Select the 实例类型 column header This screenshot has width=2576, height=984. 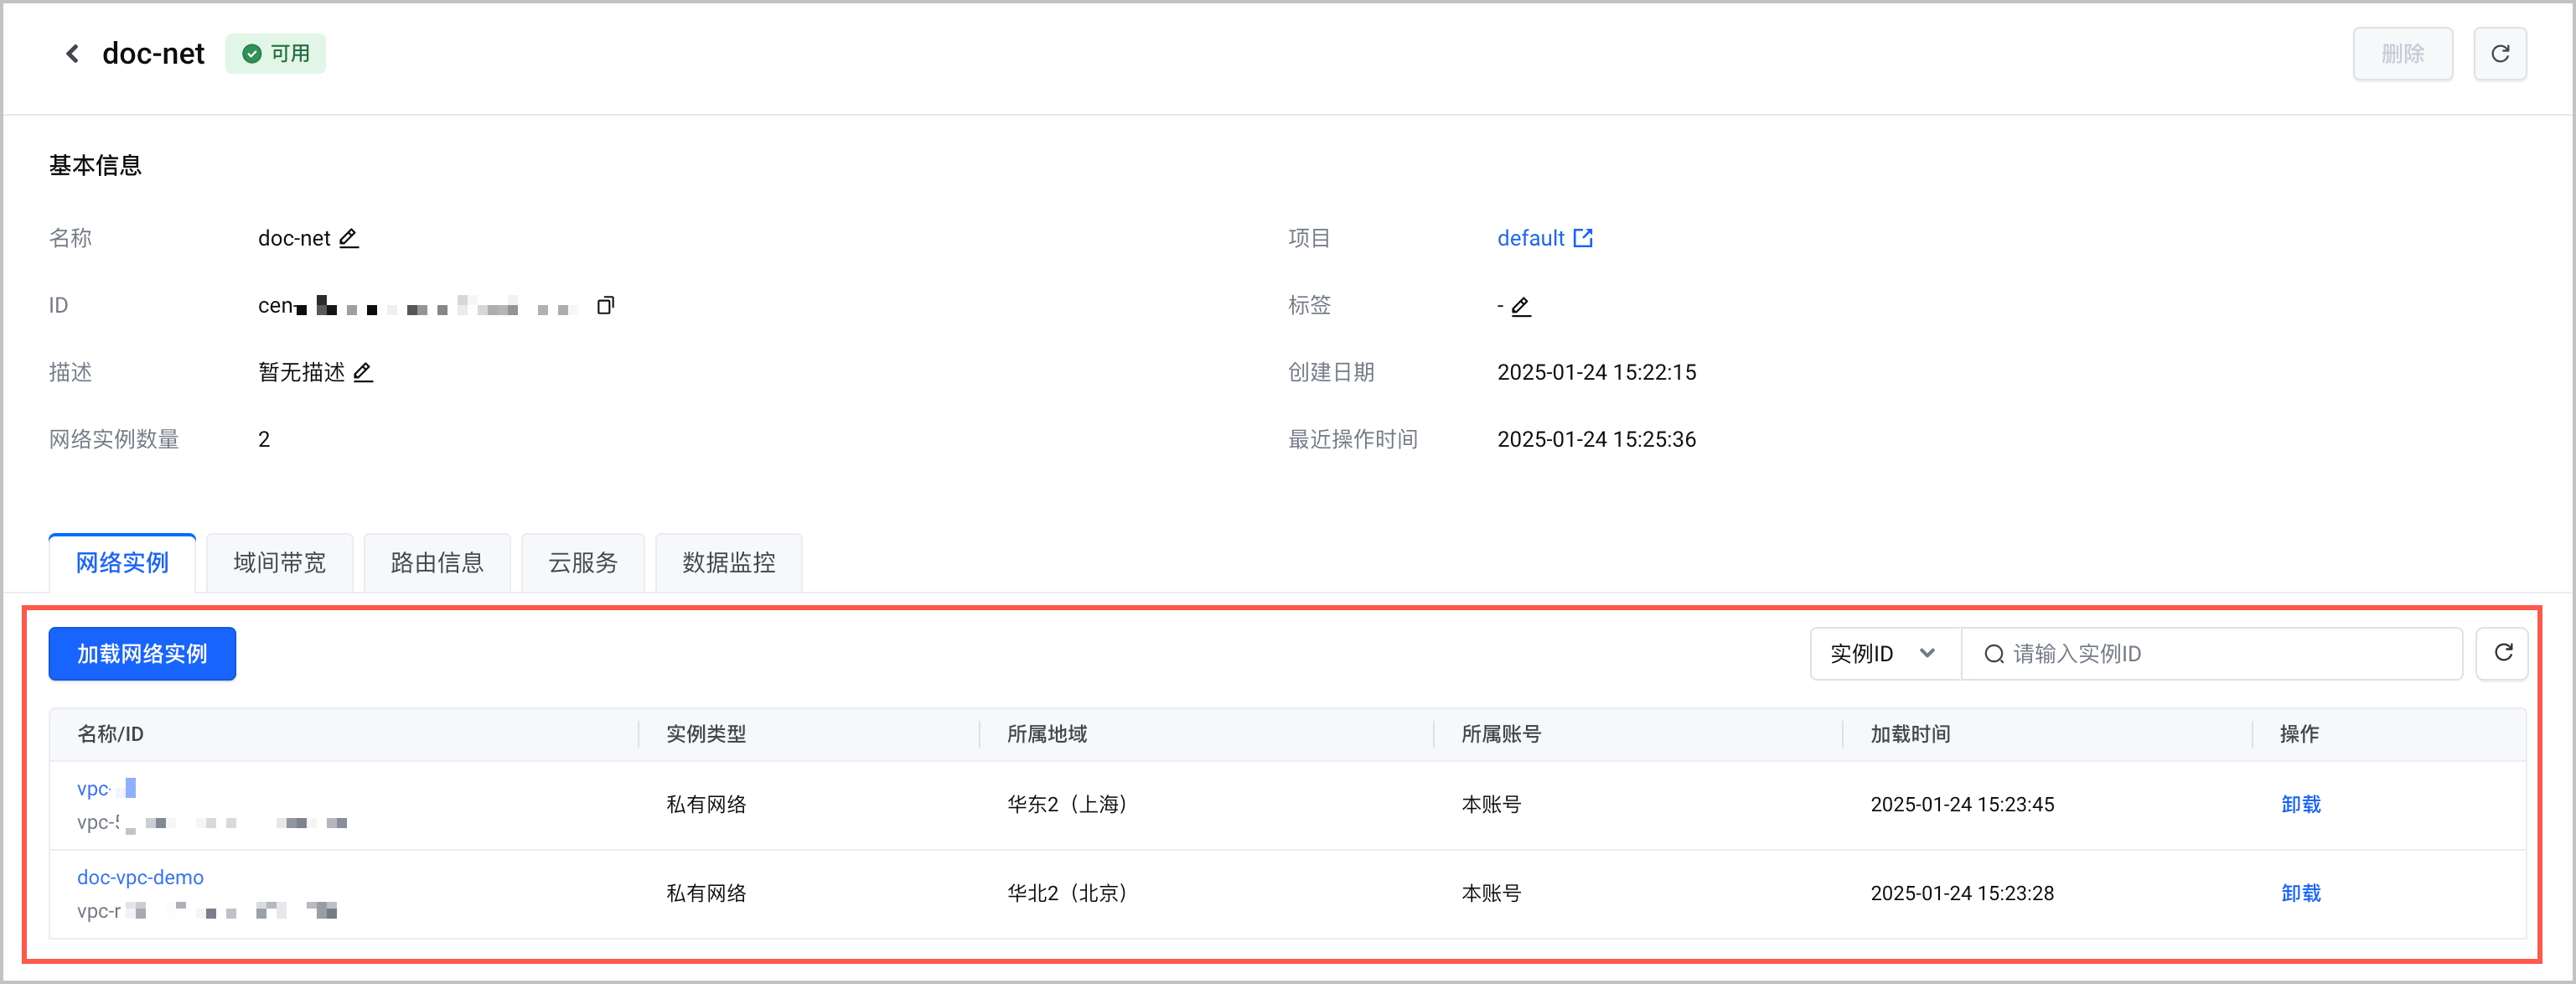pos(706,734)
